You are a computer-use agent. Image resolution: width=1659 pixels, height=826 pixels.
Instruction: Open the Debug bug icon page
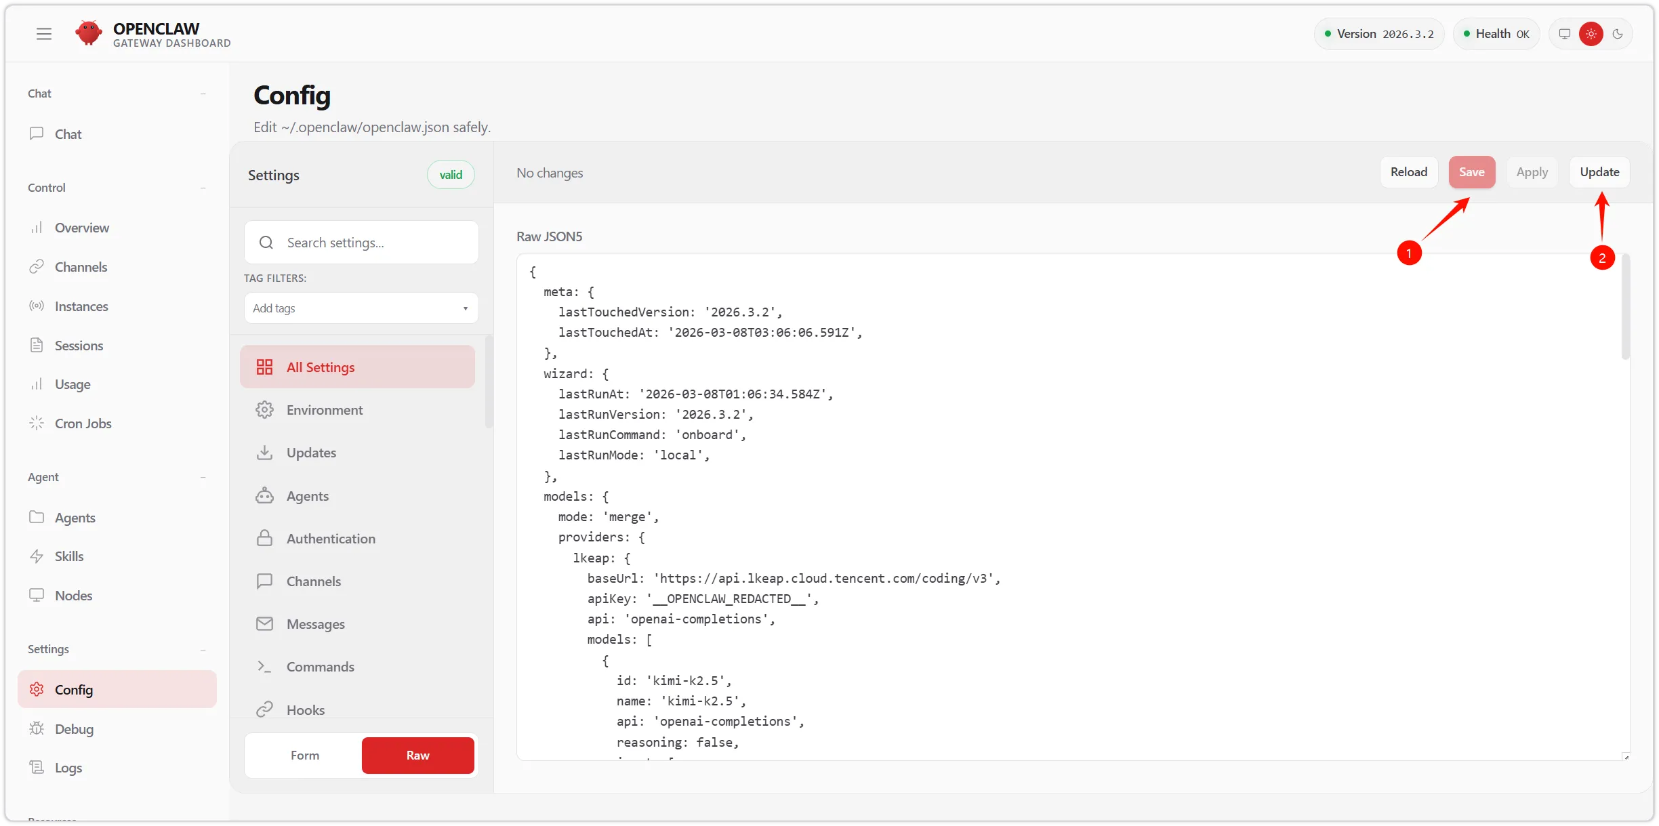tap(74, 729)
